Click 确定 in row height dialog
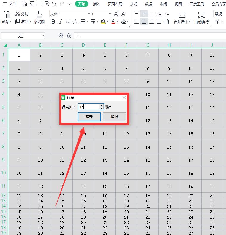This screenshot has width=226, height=235. click(x=89, y=117)
